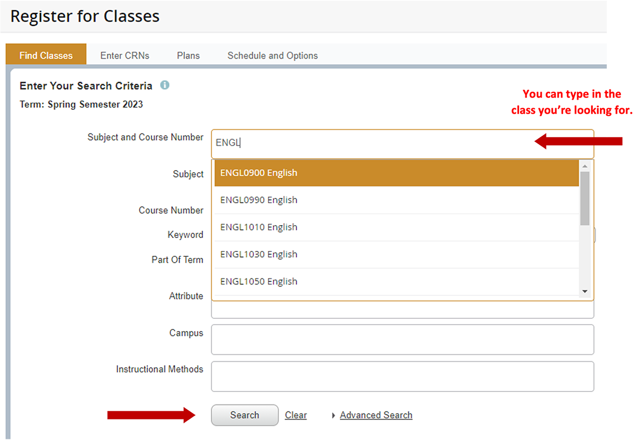
Task: Switch to the Find Classes tab
Action: point(46,55)
